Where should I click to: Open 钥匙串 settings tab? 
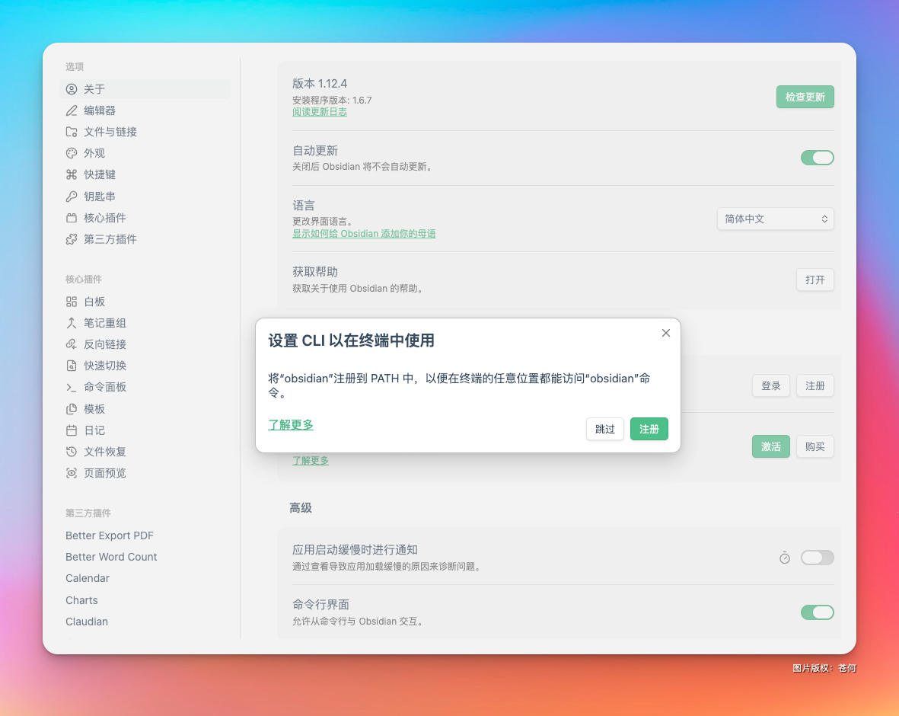click(100, 197)
